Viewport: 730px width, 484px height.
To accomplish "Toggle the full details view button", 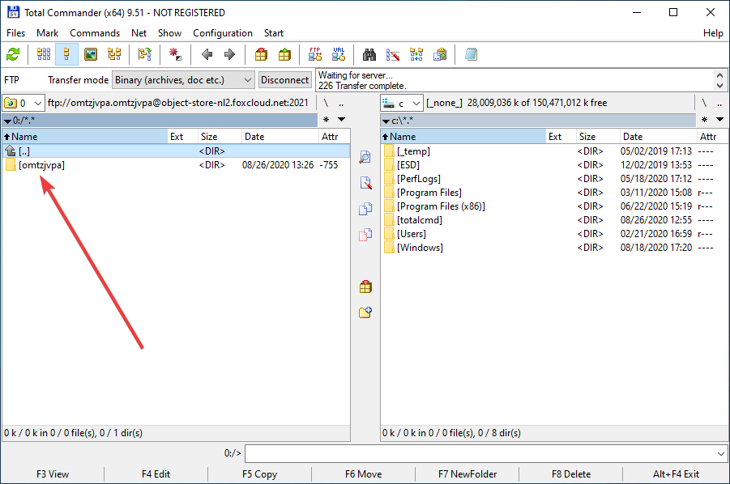I will click(66, 55).
